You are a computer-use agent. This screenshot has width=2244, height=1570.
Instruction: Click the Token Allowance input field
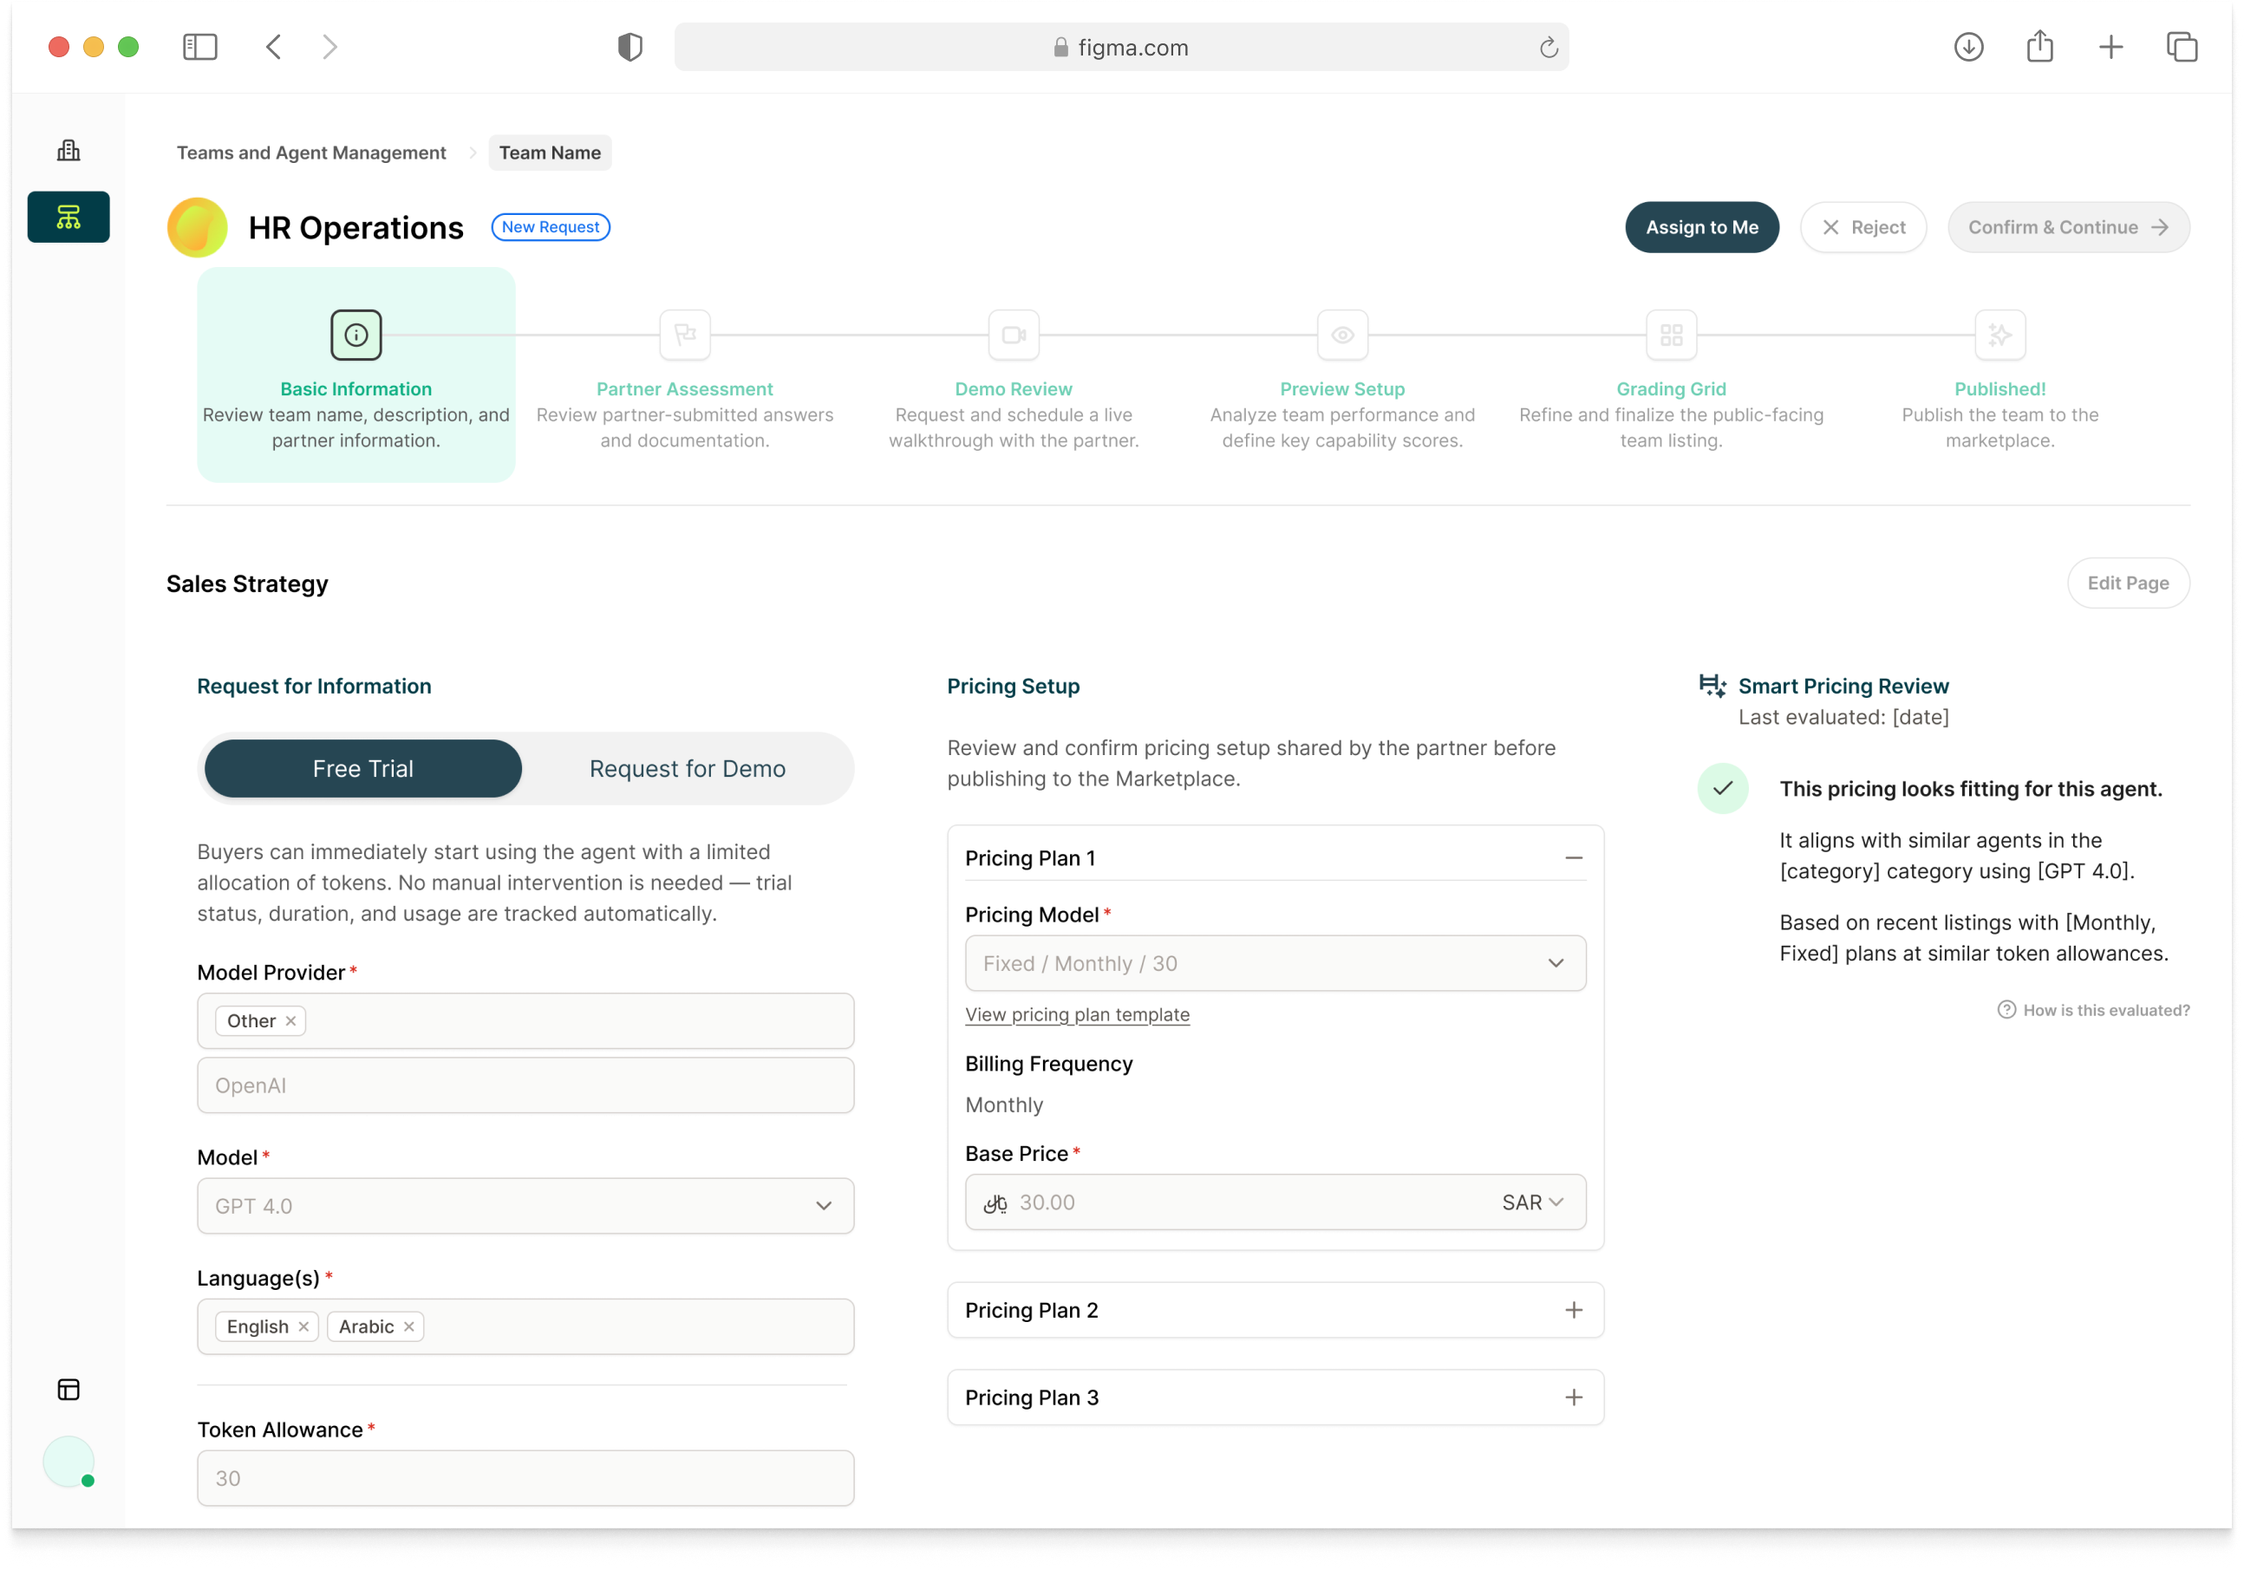click(525, 1478)
